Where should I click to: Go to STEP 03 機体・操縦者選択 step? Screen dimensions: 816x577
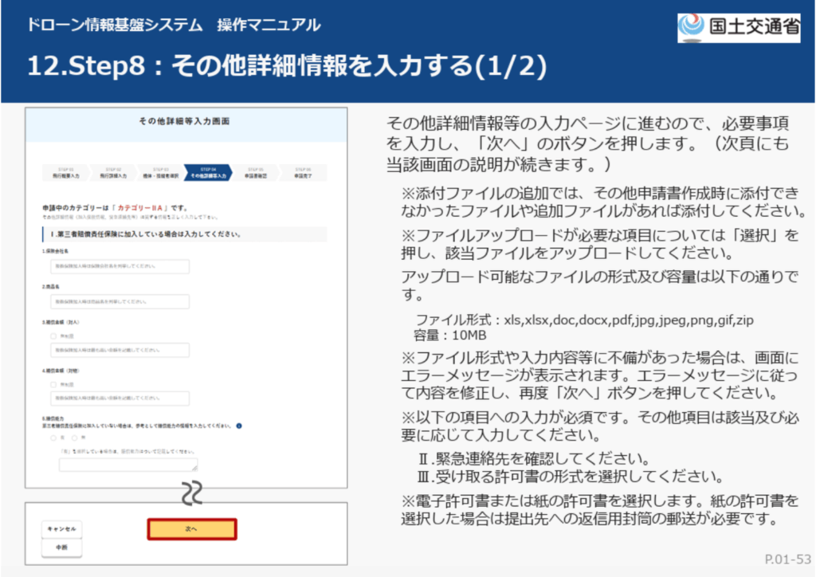pyautogui.click(x=159, y=172)
